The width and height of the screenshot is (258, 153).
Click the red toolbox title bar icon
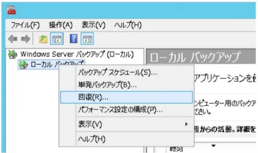pos(11,10)
